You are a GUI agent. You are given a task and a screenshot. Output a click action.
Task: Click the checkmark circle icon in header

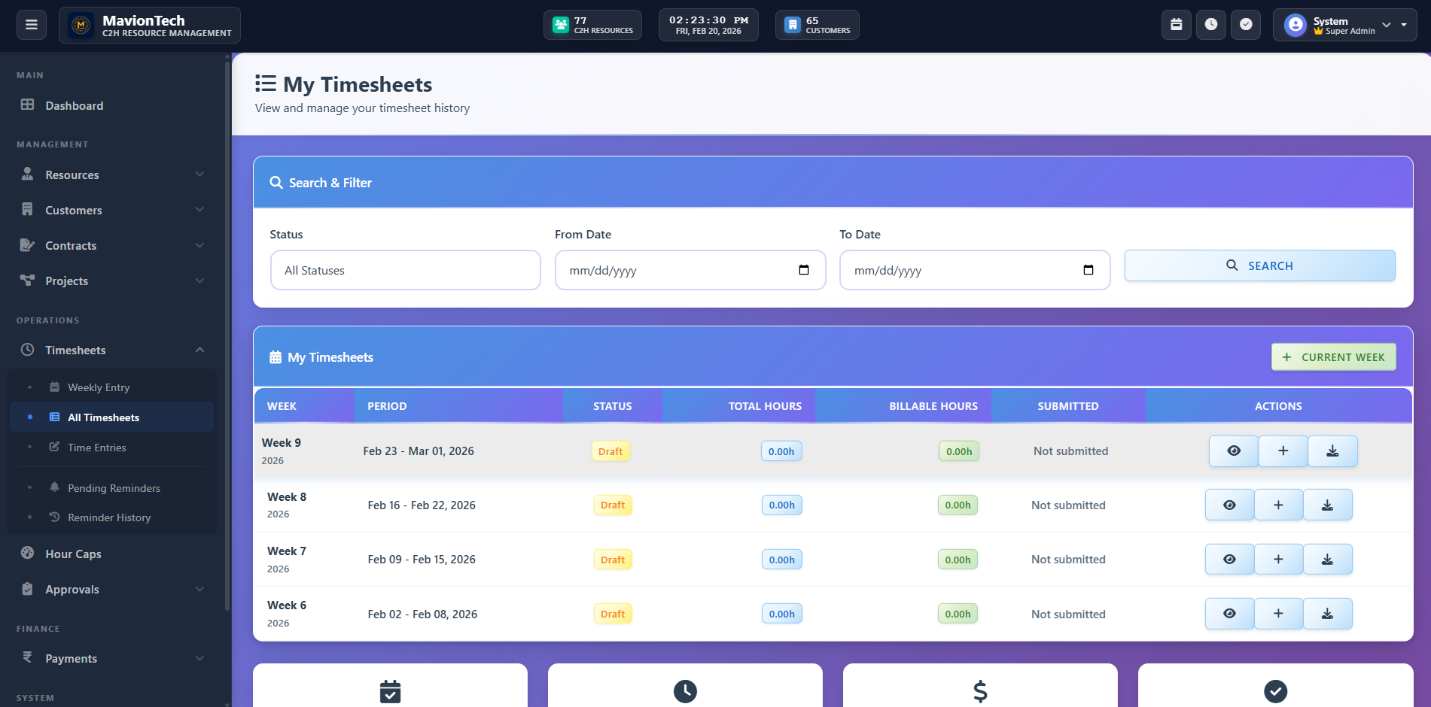coord(1246,25)
